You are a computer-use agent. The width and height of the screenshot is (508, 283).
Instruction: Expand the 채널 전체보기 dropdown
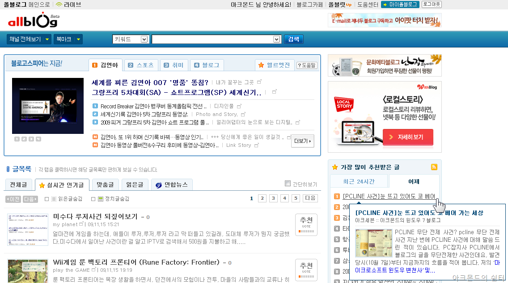[x=29, y=39]
